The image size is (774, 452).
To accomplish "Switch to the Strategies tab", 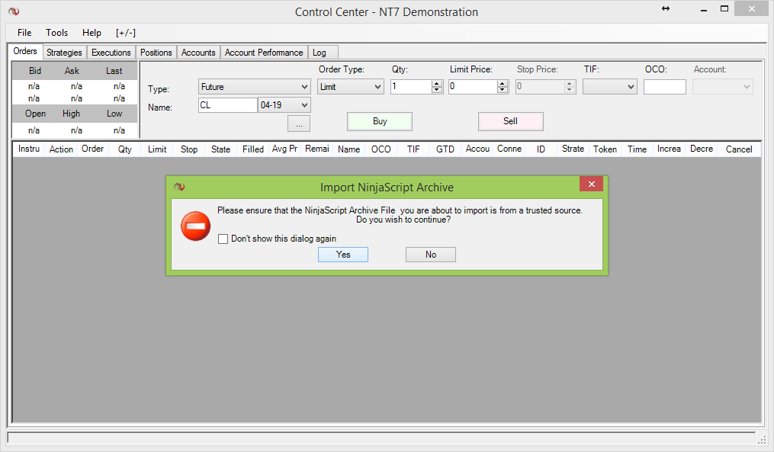I will pyautogui.click(x=64, y=53).
